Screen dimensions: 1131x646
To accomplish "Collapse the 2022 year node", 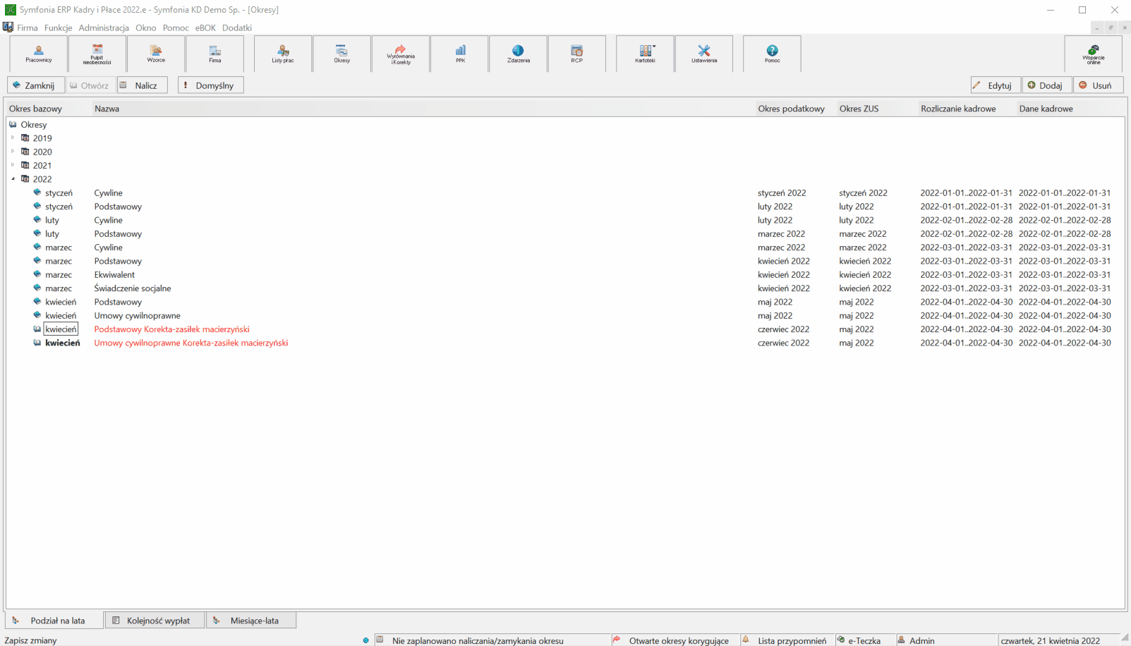I will tap(13, 179).
